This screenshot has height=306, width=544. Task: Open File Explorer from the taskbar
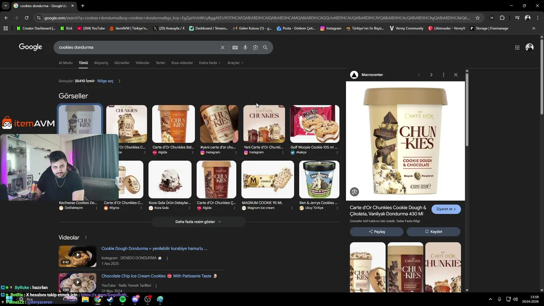point(85,300)
